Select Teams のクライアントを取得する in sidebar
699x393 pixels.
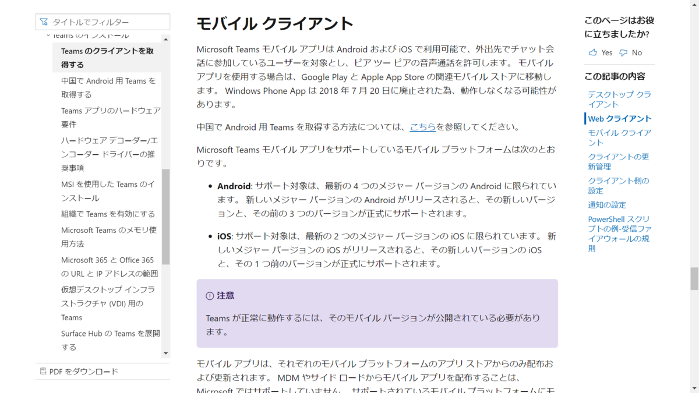(x=108, y=58)
